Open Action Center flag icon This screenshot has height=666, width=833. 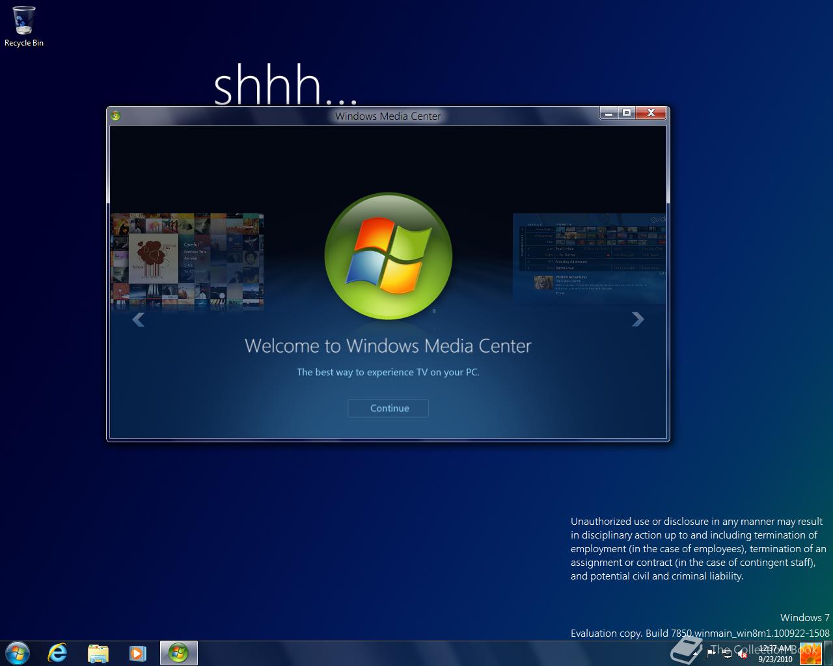(711, 654)
